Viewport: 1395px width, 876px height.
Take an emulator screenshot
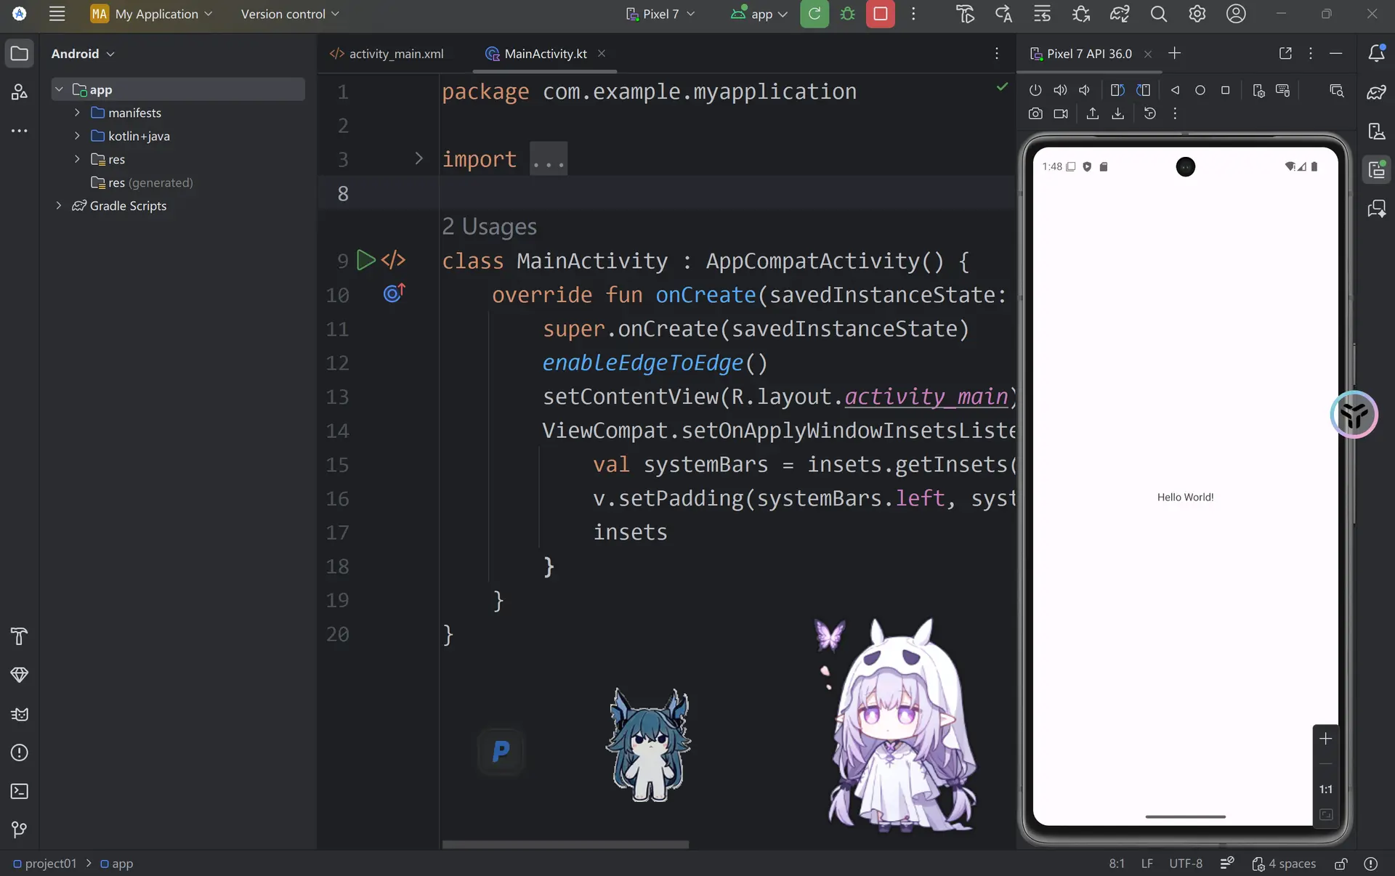tap(1035, 113)
